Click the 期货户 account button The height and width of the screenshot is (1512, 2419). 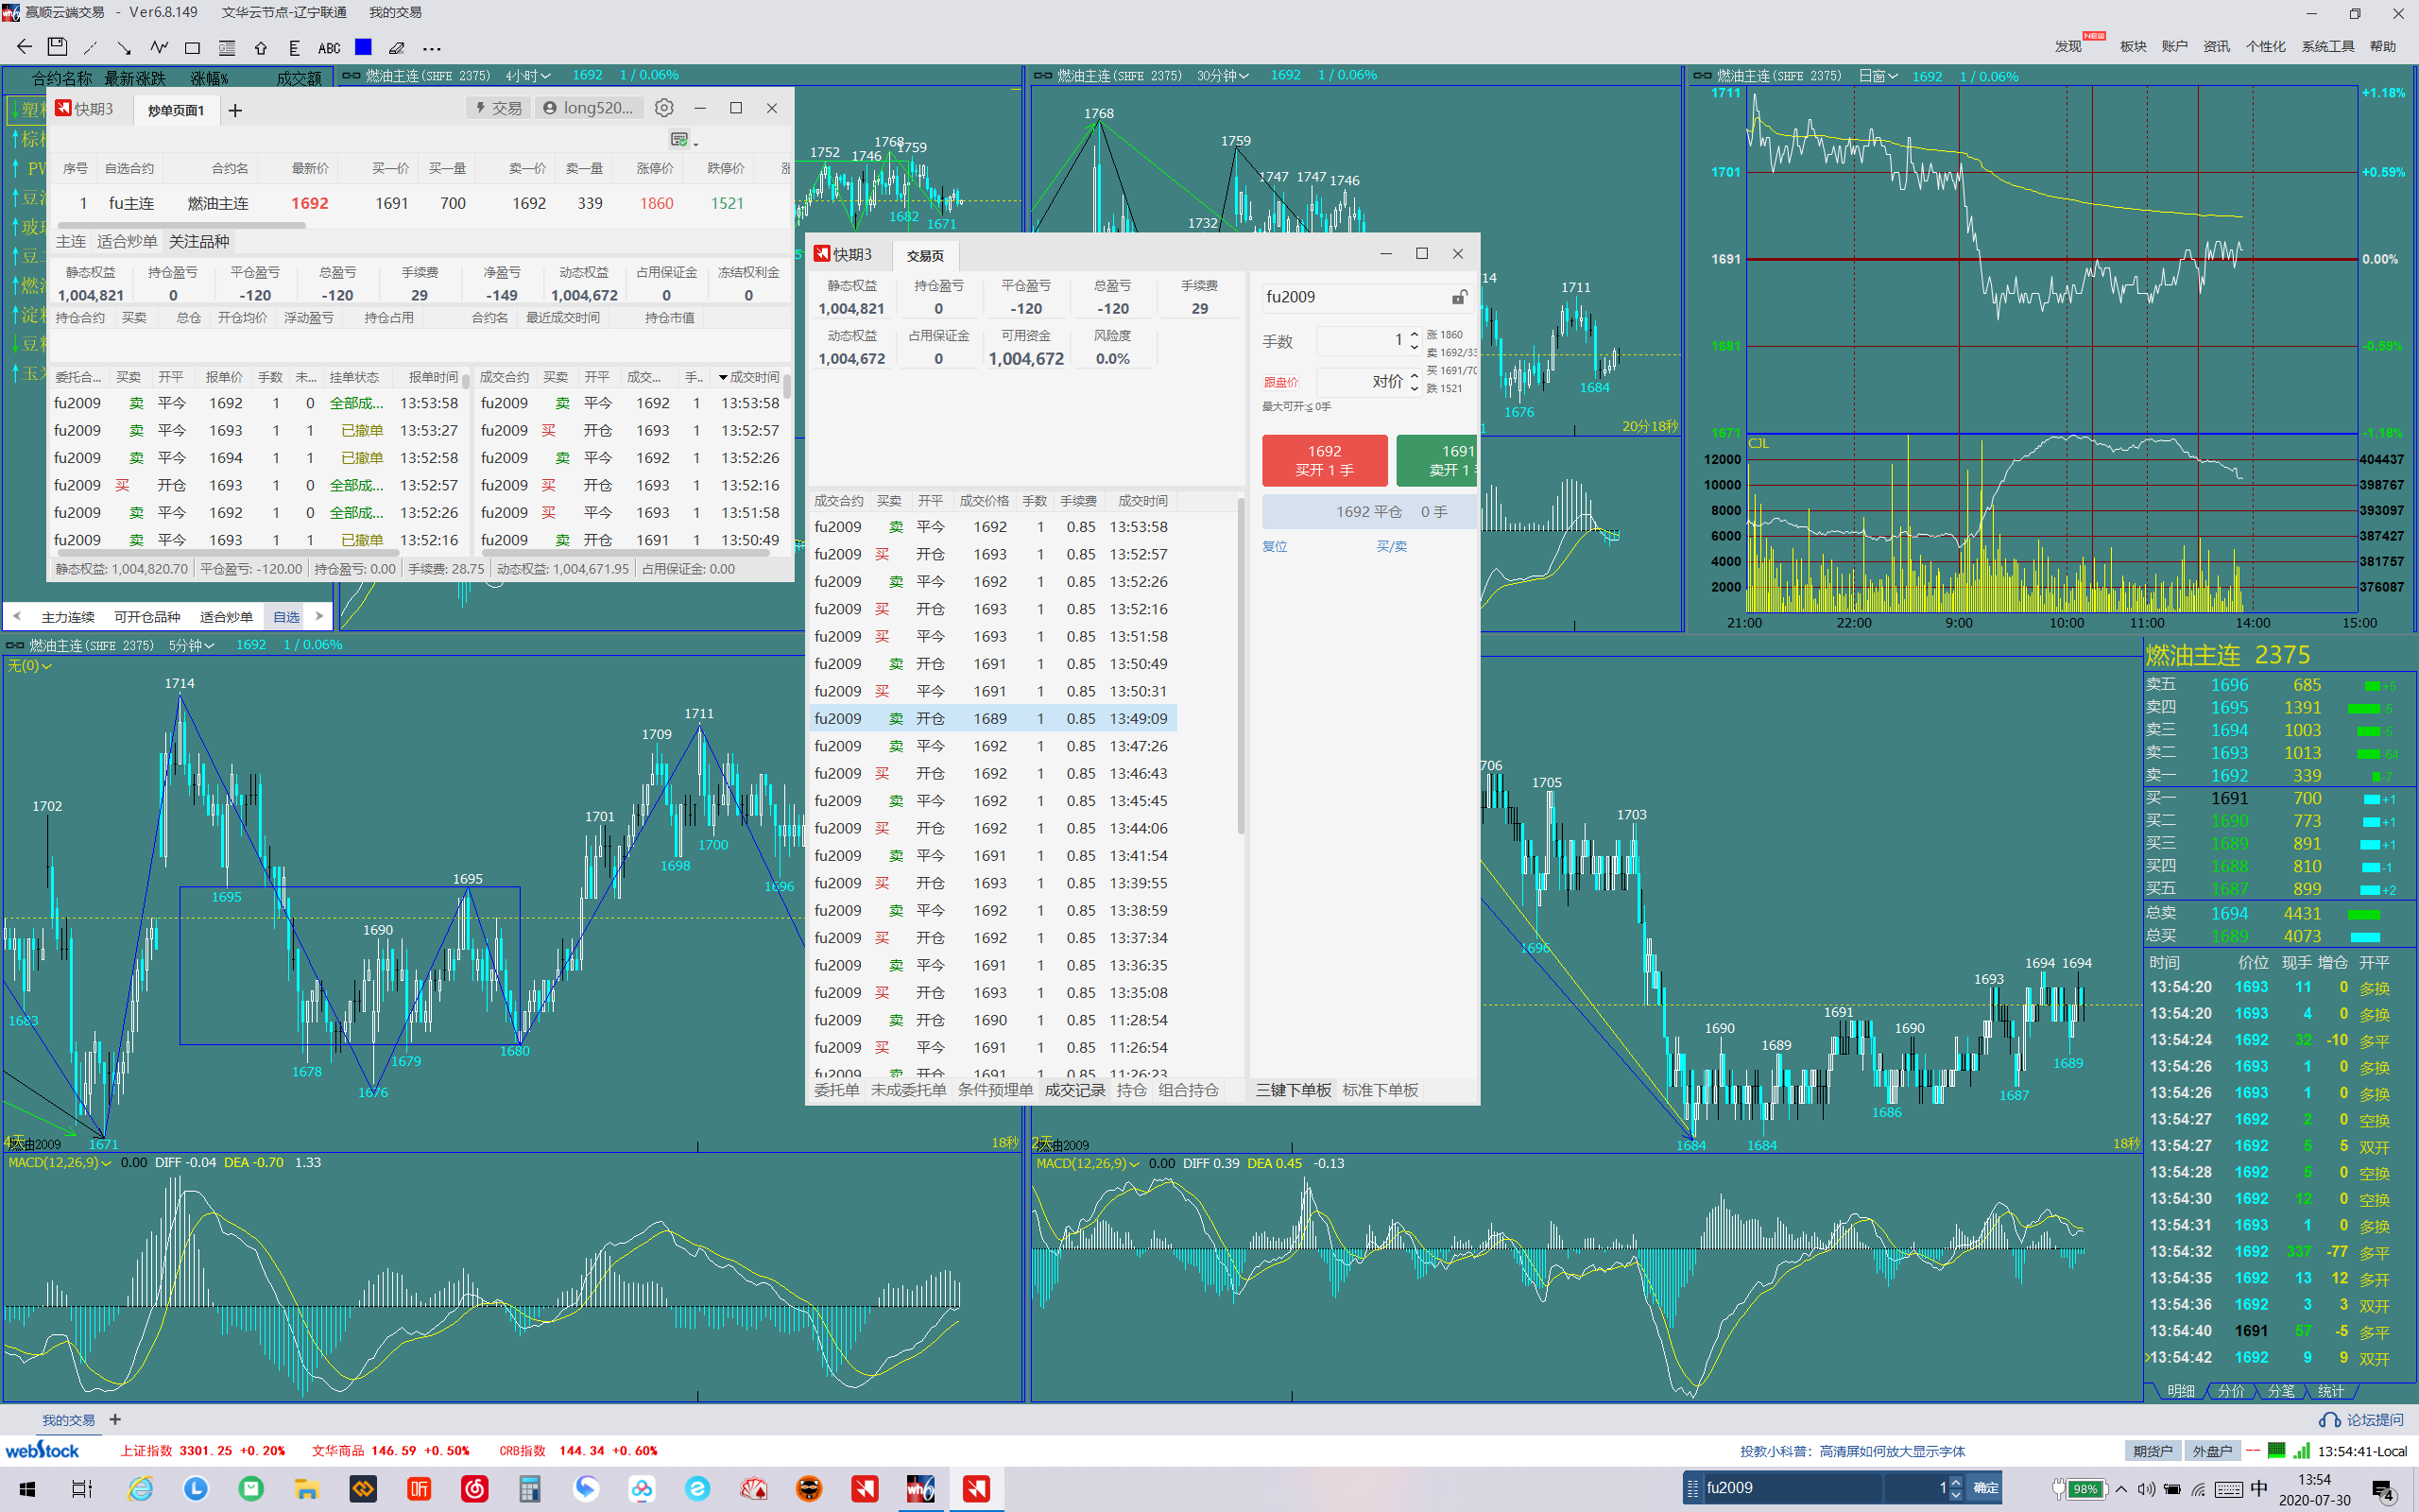point(2153,1451)
